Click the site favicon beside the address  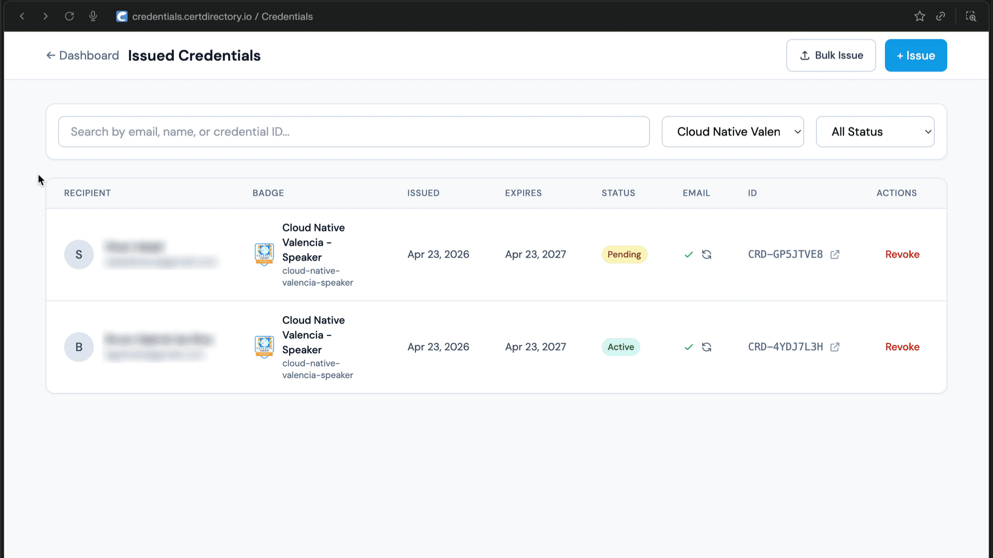[122, 17]
